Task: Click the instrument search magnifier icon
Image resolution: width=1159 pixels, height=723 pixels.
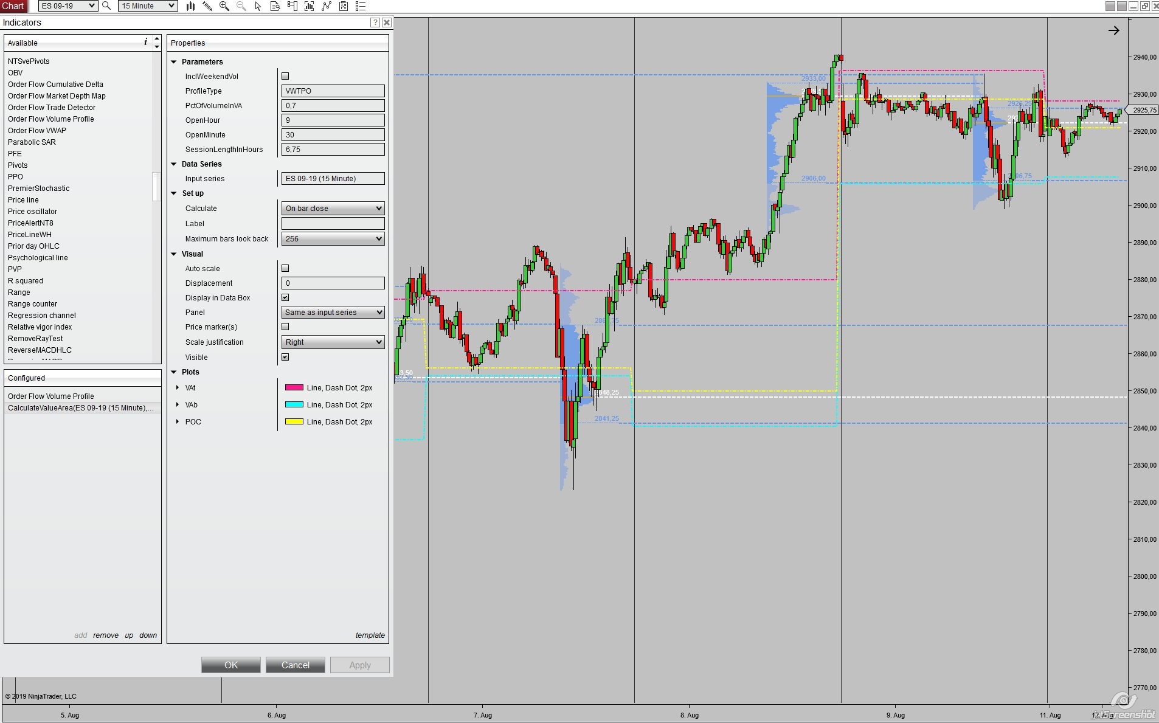Action: (106, 5)
